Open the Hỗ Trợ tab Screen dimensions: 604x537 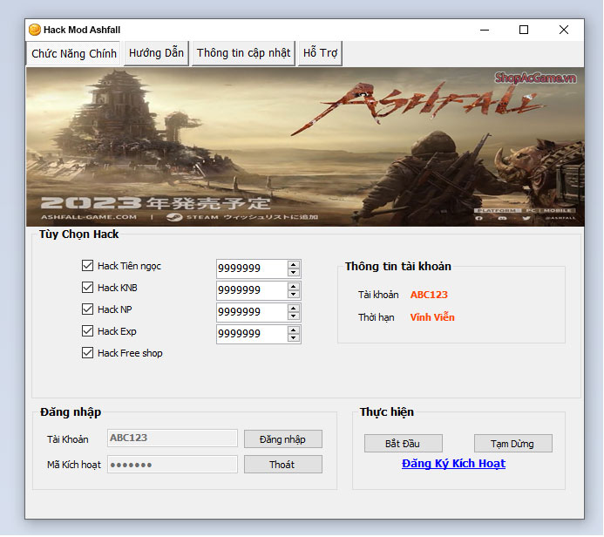320,53
